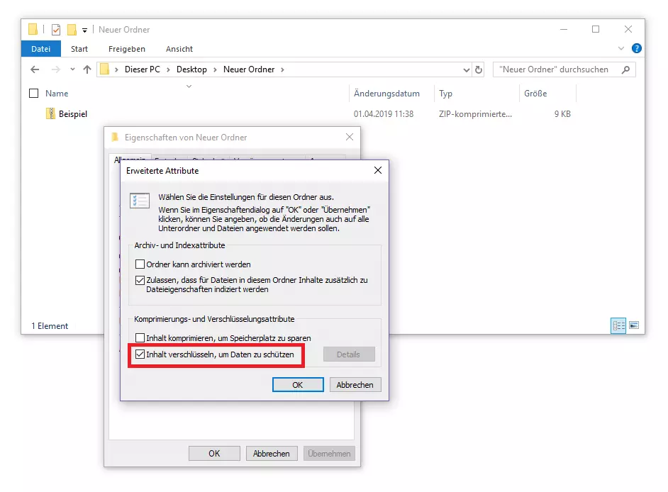Uncheck 'Inhalt verschlüsseln' checkbox
Screen dimensions: 668x492
pyautogui.click(x=140, y=354)
